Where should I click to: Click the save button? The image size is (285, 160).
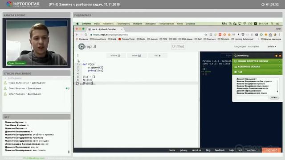(x=137, y=56)
